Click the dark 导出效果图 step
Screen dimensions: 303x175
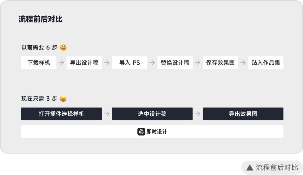(243, 114)
